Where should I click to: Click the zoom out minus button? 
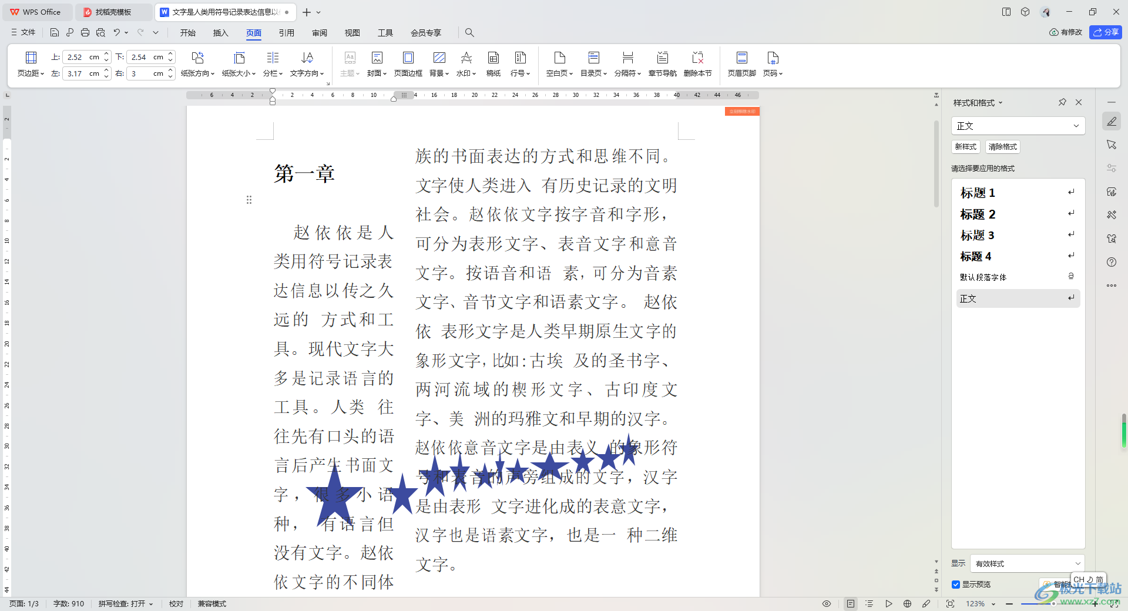coord(1009,603)
